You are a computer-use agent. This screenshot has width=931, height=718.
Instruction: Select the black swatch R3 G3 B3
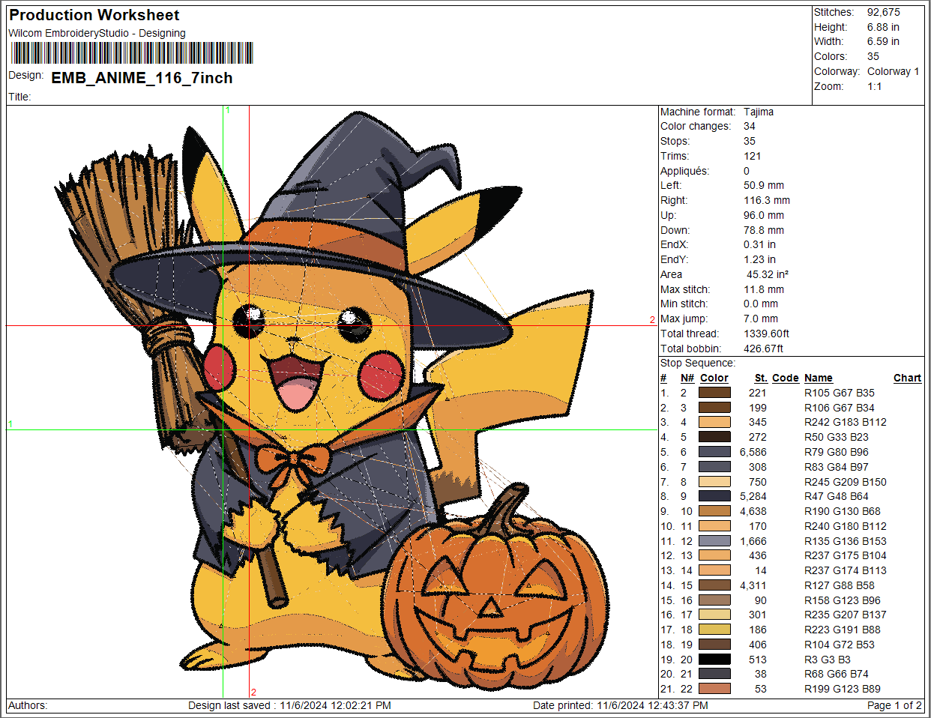click(714, 660)
